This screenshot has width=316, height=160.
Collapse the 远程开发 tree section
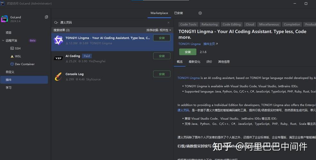tap(3, 41)
